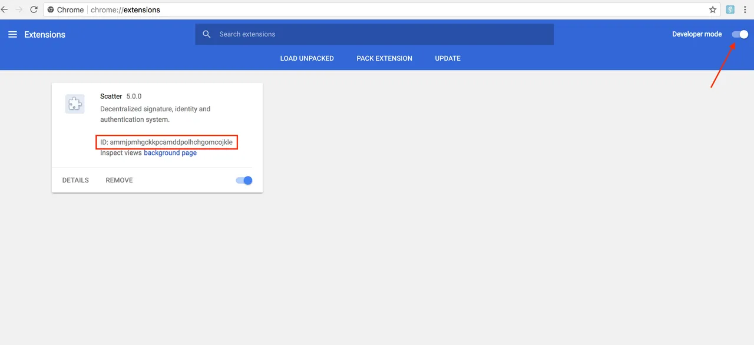754x345 pixels.
Task: Click the Chrome site info icon in address bar
Action: click(x=51, y=9)
